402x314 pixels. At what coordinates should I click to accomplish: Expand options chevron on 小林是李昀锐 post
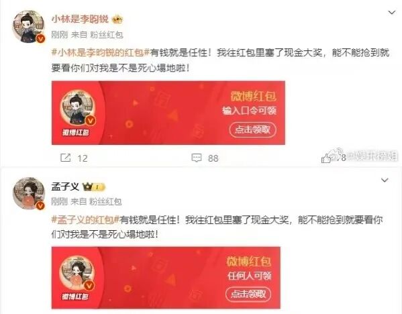point(391,12)
